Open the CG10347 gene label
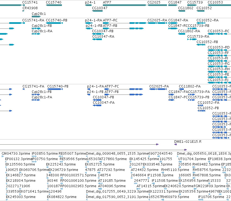Screen dimensions: 231x201 [x=100, y=8]
